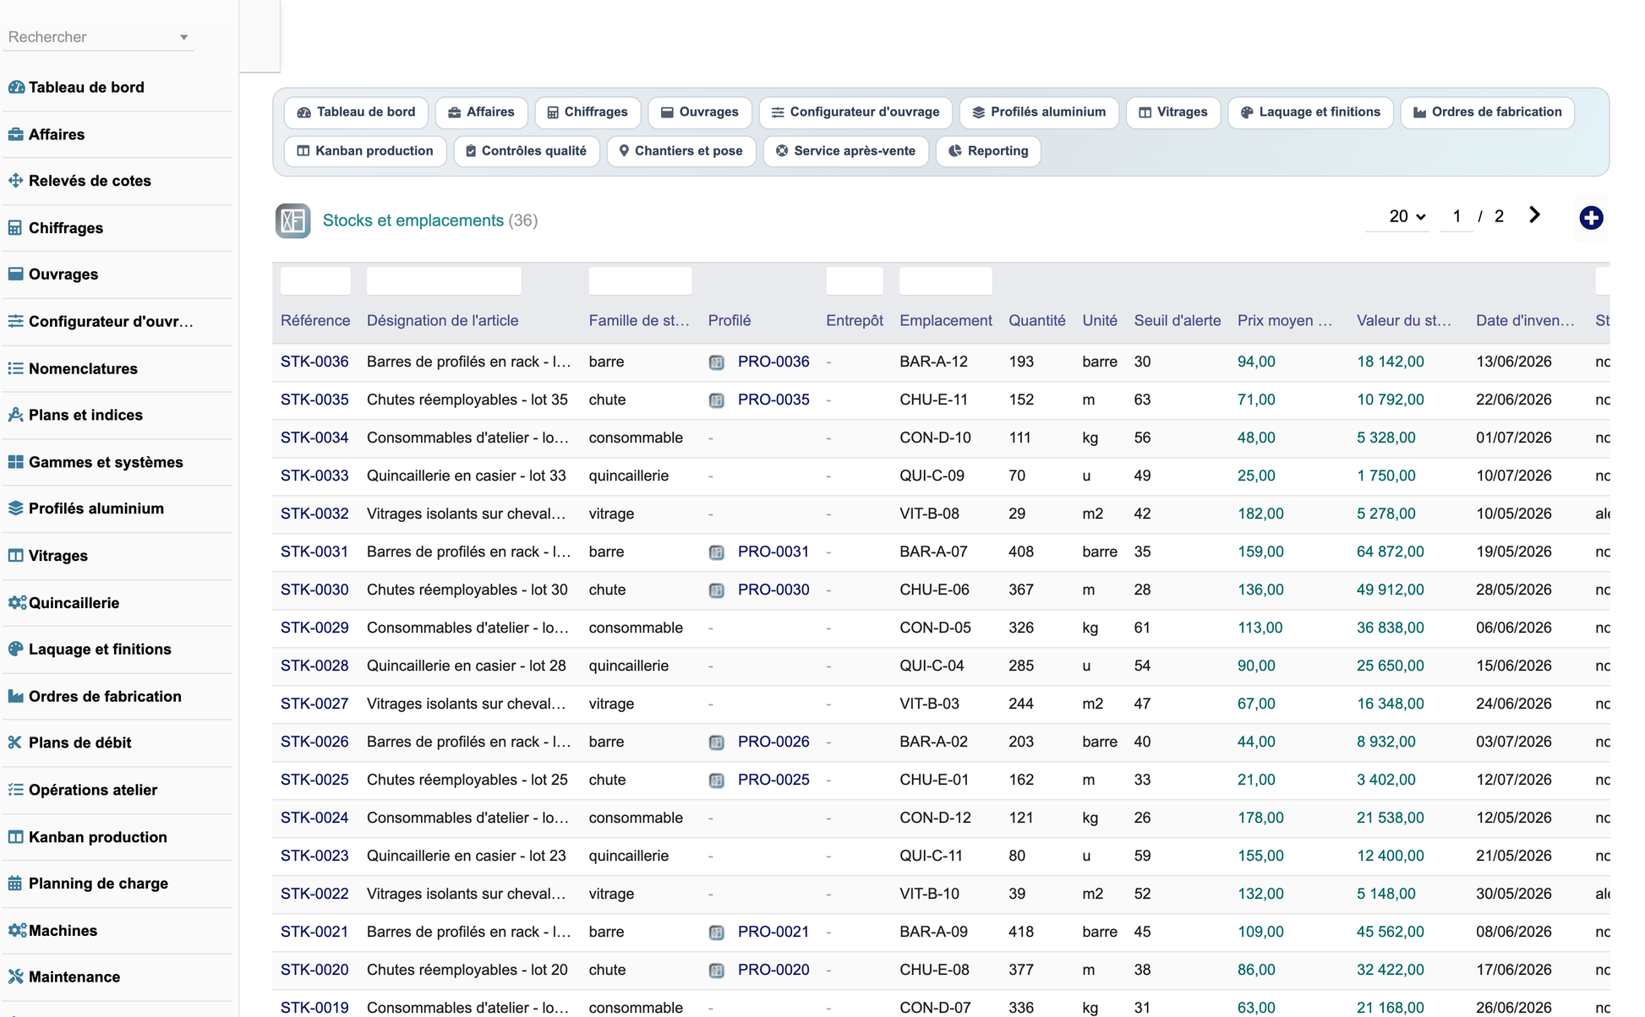Expand the Rechercher dropdown arrow

point(183,37)
